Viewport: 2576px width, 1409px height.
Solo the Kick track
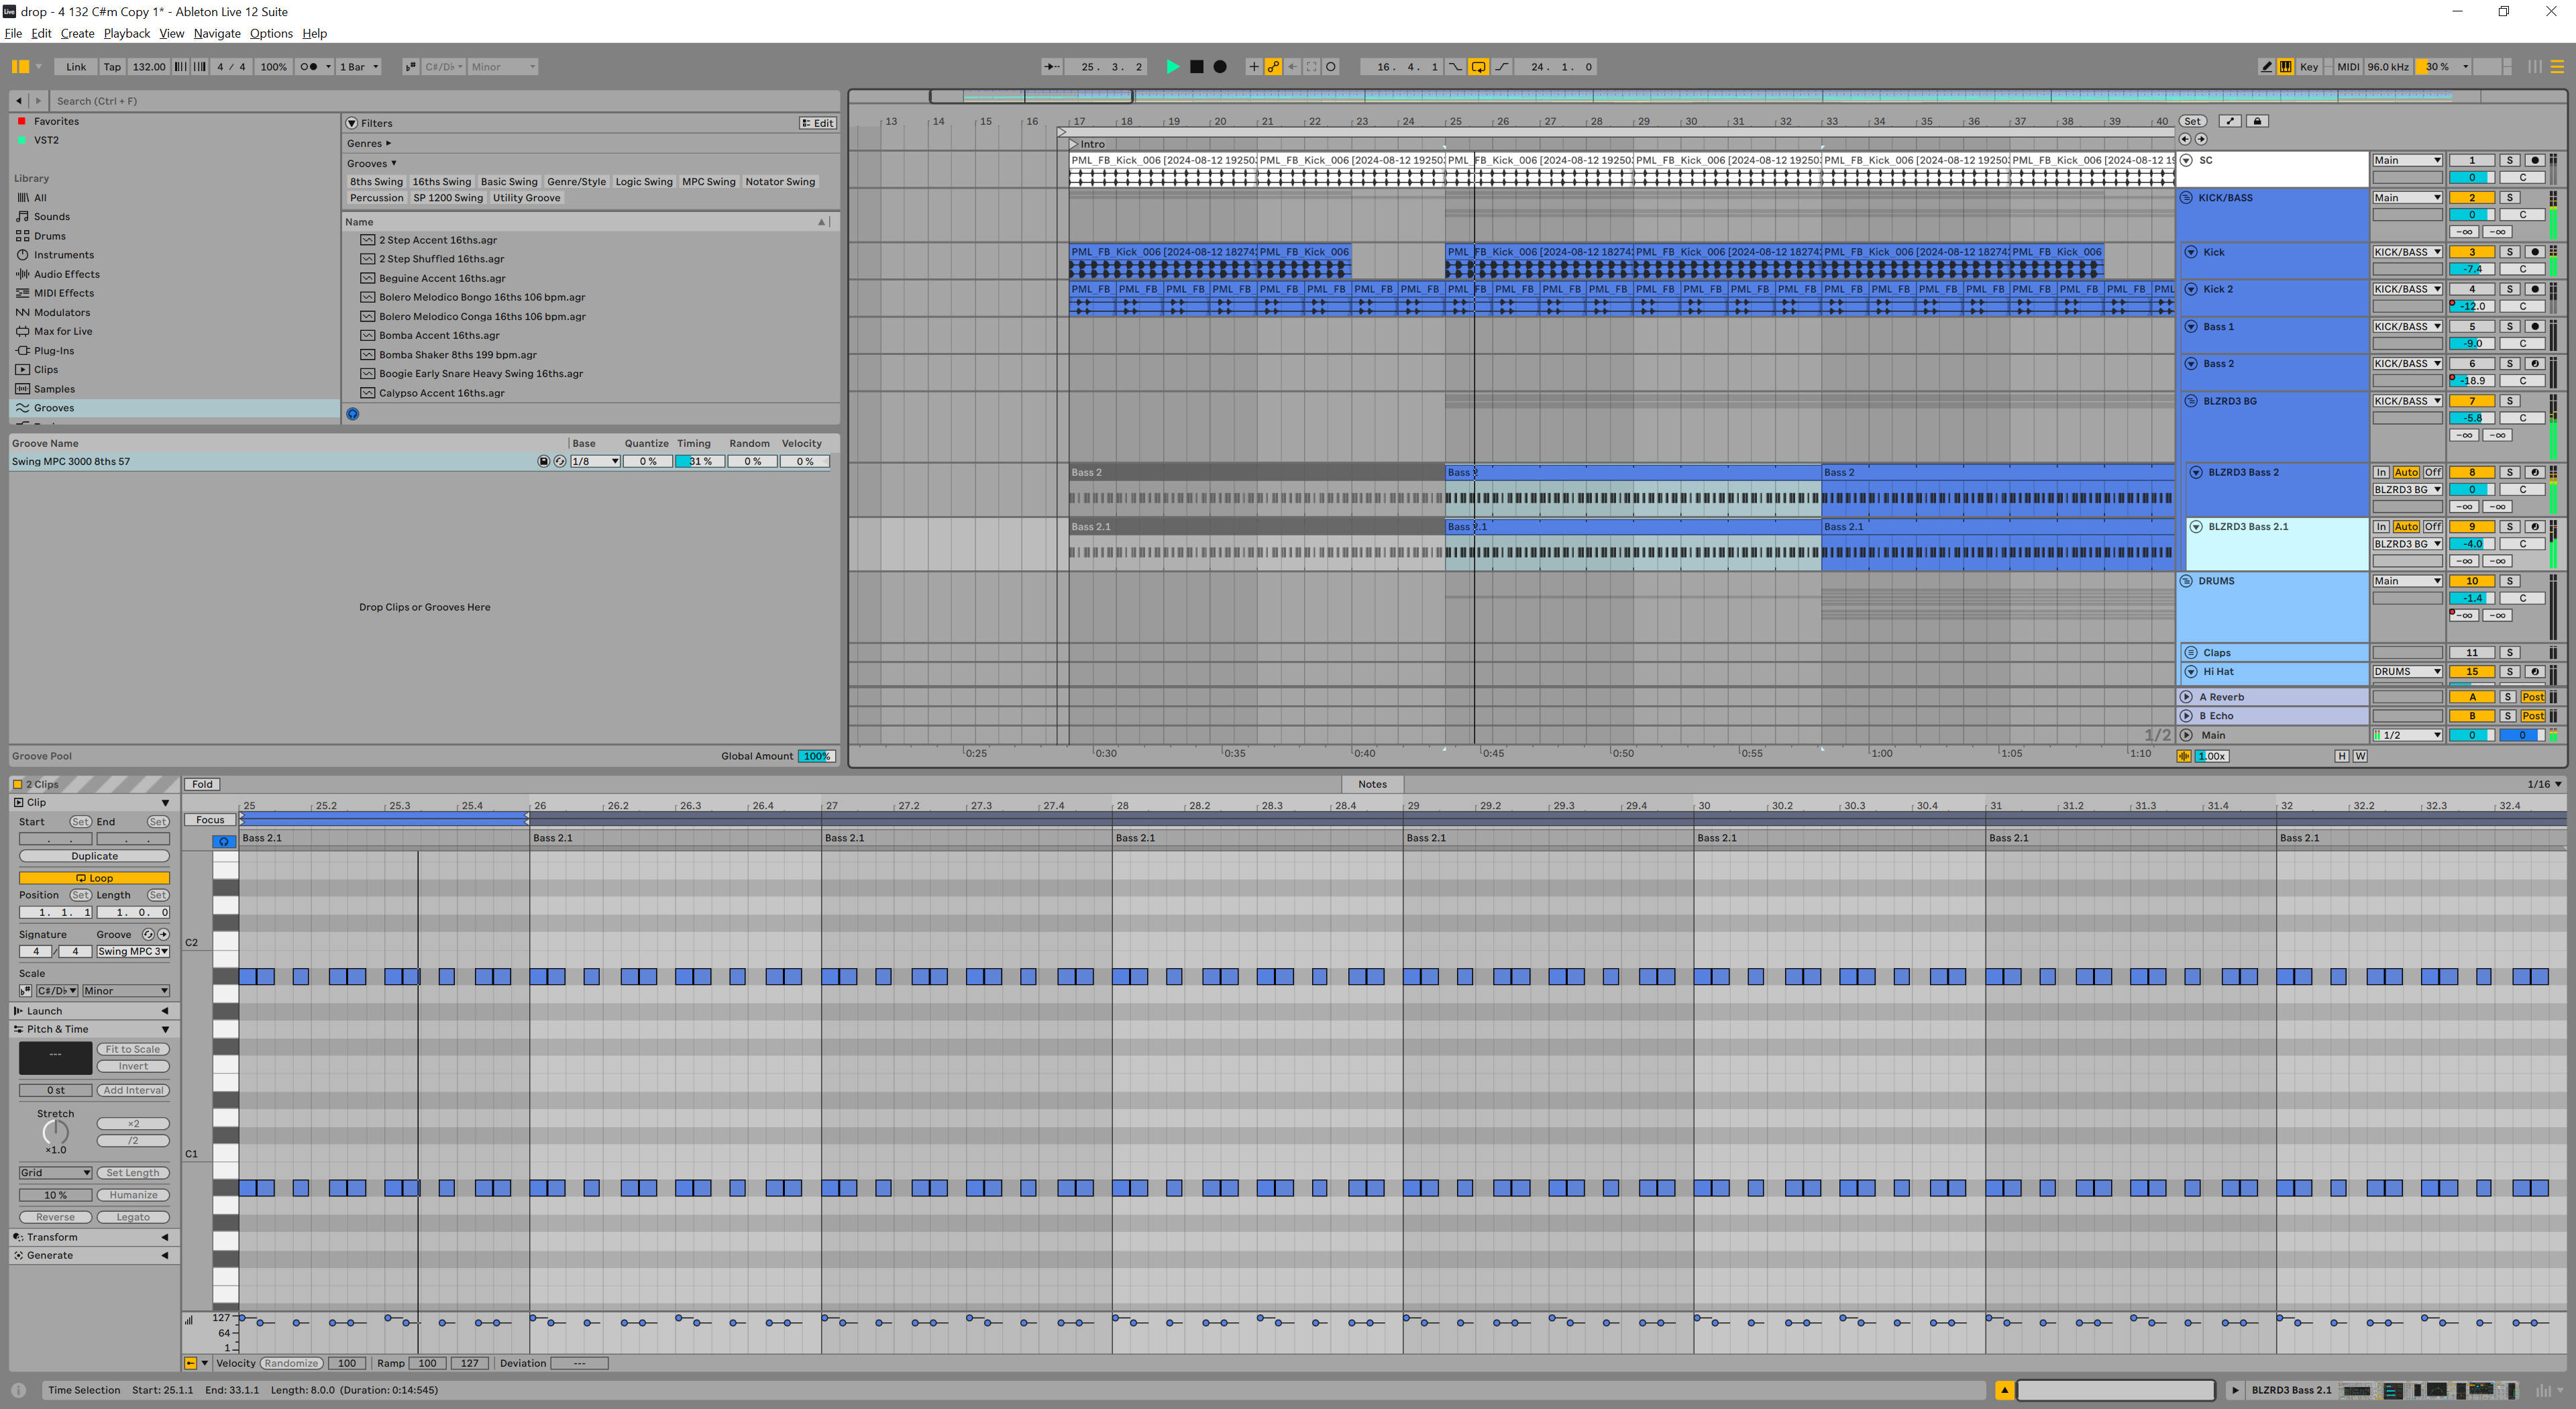pos(2509,252)
